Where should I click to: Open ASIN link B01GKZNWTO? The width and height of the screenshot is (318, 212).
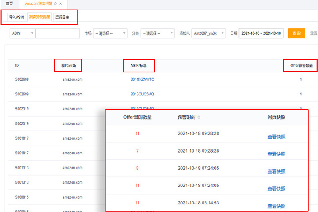click(x=142, y=79)
